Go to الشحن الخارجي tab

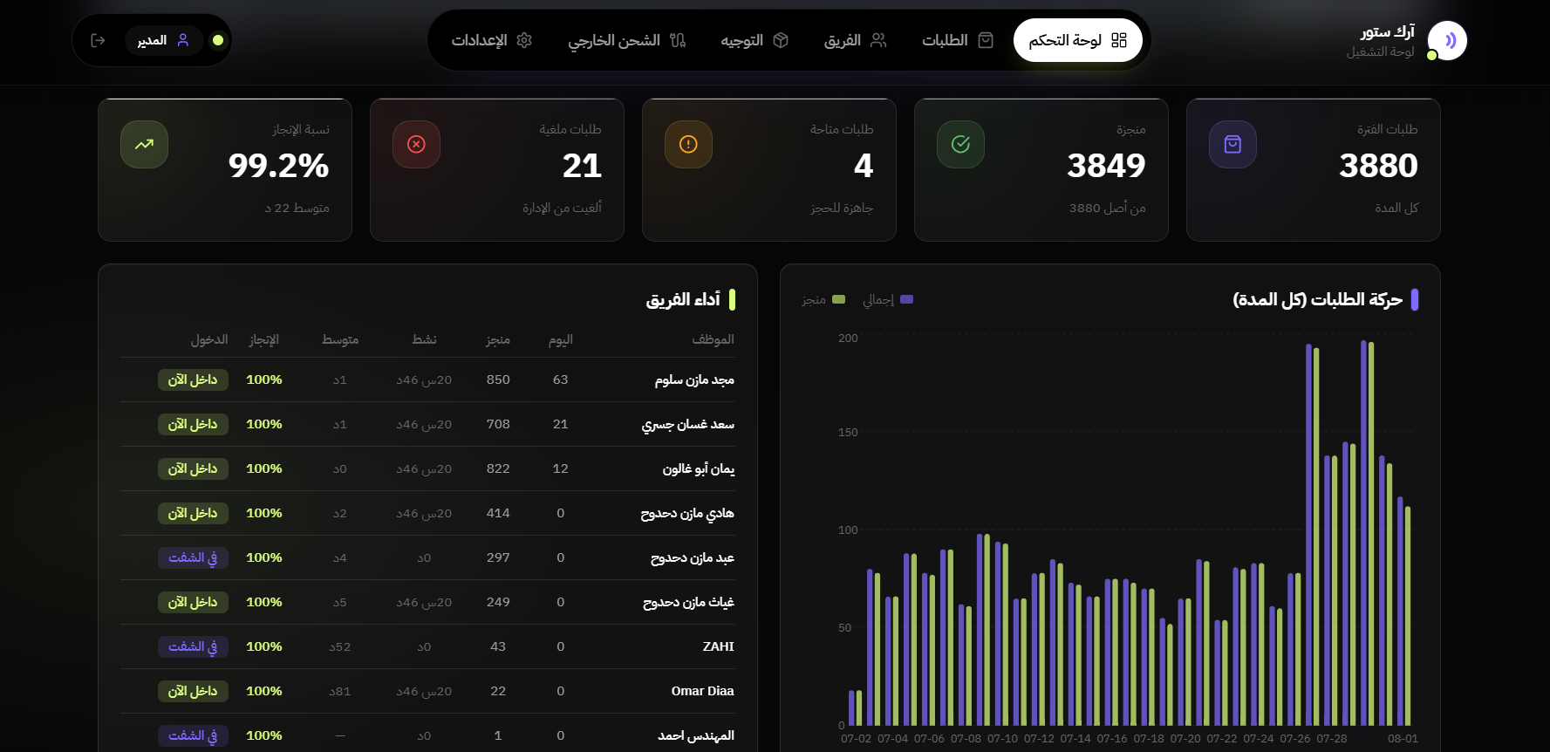coord(626,40)
